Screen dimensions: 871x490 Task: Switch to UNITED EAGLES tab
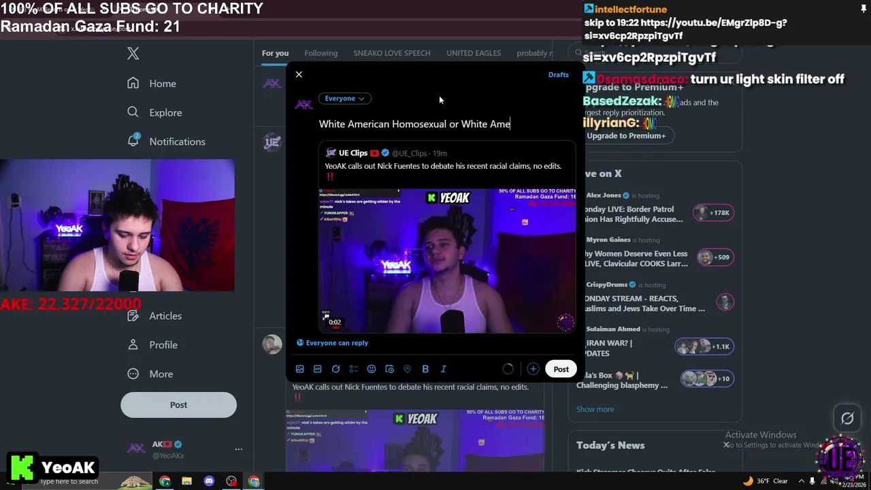(x=474, y=53)
